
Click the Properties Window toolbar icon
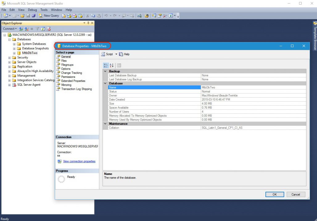click(x=159, y=16)
